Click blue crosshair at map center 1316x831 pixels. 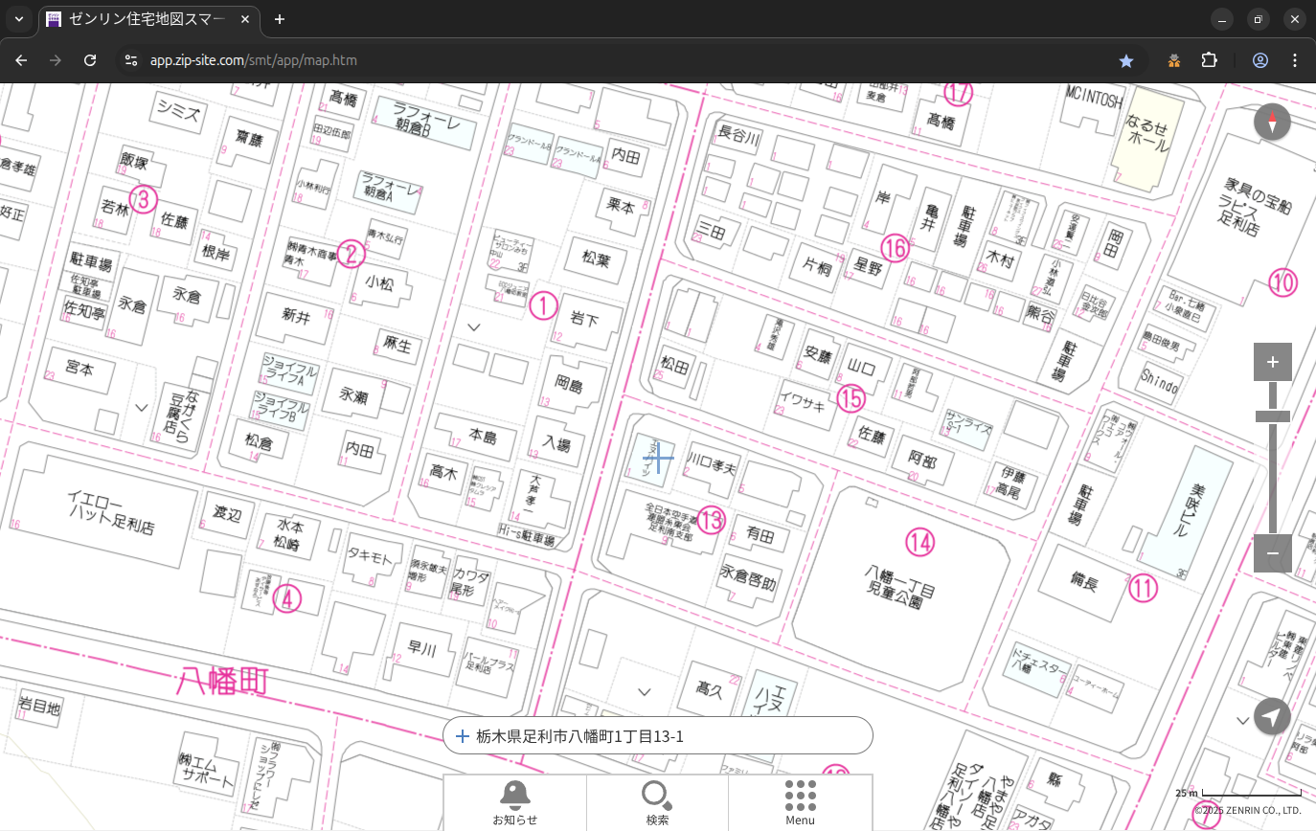tap(659, 458)
